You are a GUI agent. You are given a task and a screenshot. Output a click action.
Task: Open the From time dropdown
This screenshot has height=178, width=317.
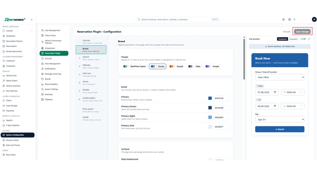(x=292, y=92)
